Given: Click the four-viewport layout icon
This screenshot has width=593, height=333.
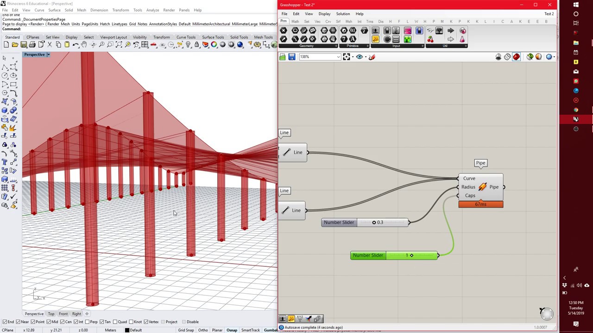Looking at the screenshot, I should pyautogui.click(x=145, y=45).
